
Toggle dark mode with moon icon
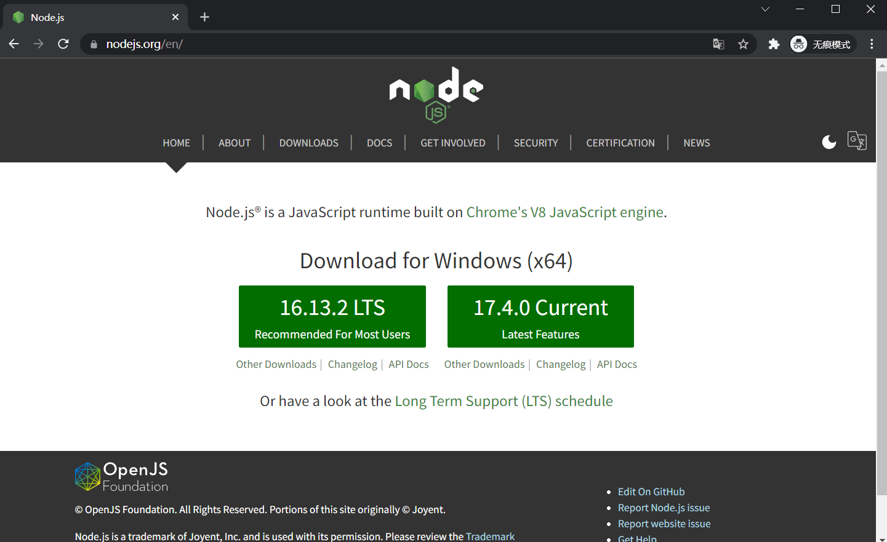tap(829, 142)
